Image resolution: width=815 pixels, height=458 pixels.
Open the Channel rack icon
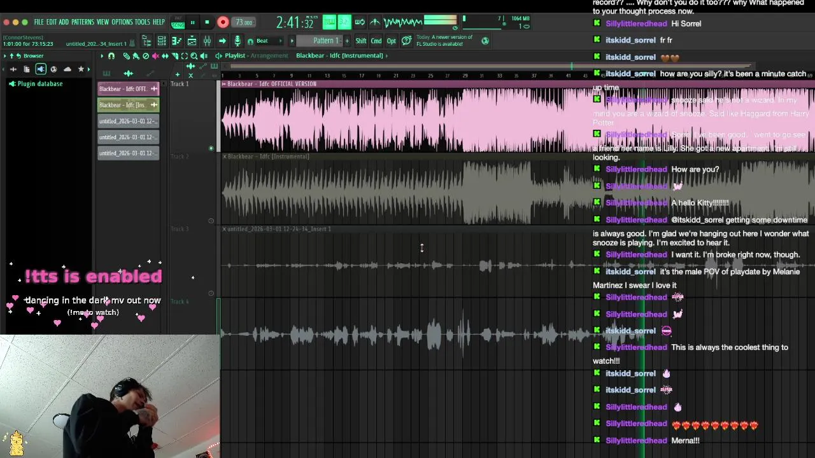coord(162,41)
